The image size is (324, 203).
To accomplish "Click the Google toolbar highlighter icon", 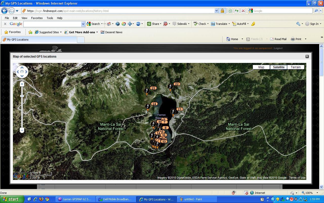I will 253,24.
